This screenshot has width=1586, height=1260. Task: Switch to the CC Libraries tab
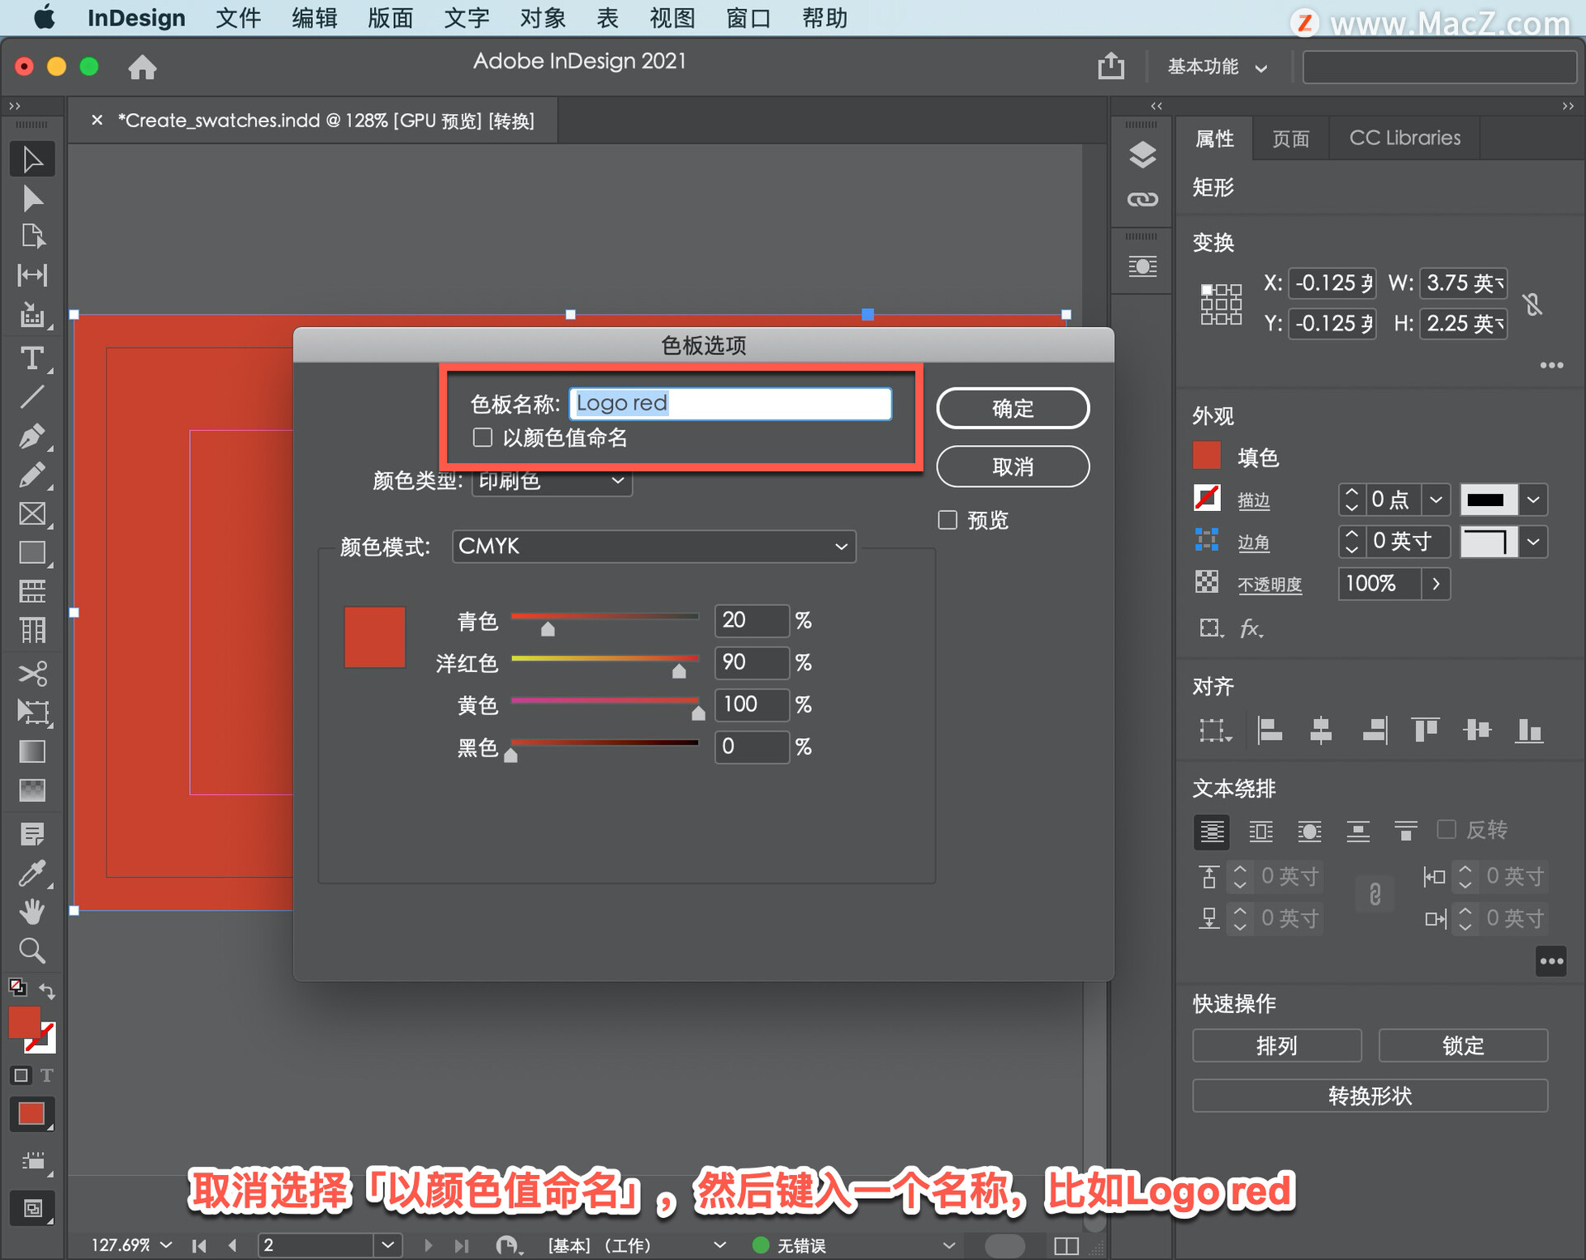[1404, 138]
